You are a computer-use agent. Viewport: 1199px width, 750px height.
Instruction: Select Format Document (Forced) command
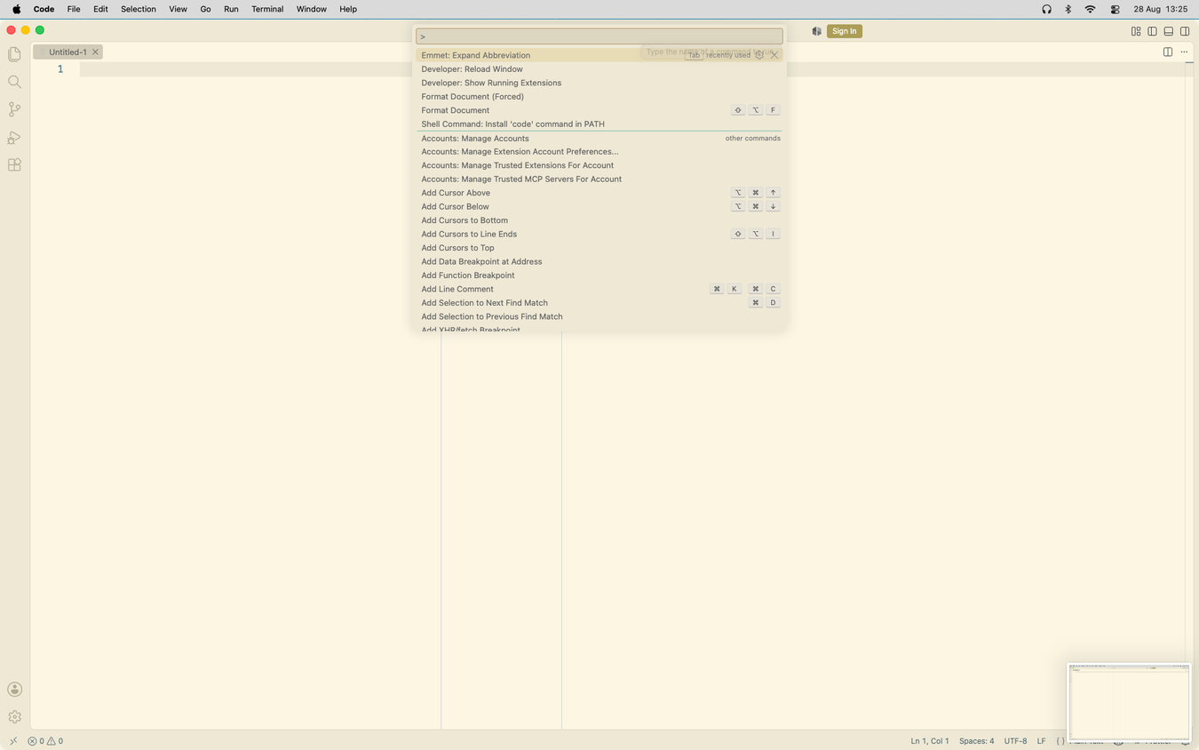pos(599,97)
